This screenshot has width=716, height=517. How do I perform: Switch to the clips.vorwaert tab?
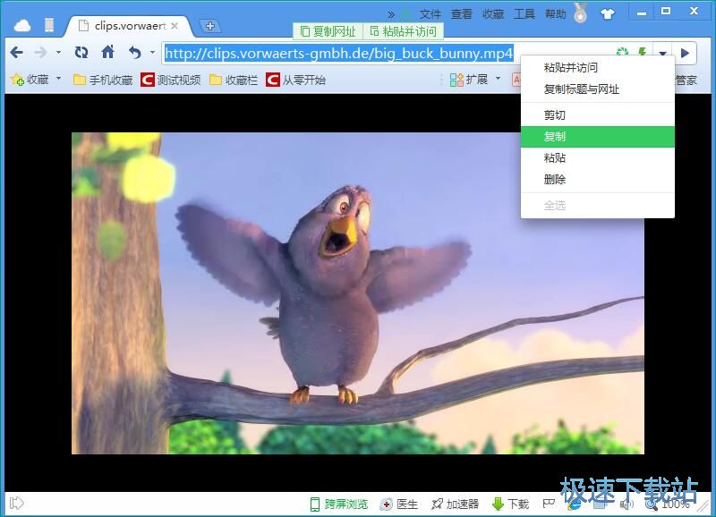coord(129,26)
